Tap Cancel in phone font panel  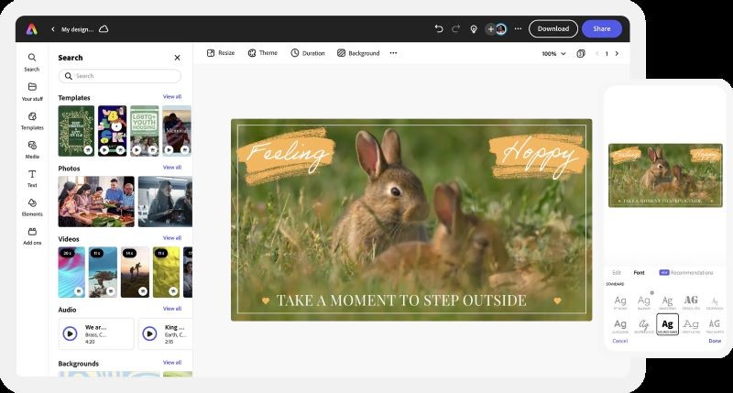pyautogui.click(x=620, y=341)
